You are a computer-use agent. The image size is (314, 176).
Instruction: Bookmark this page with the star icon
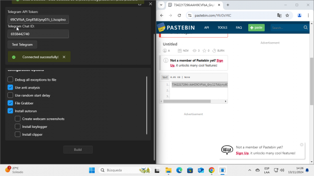pos(287,16)
